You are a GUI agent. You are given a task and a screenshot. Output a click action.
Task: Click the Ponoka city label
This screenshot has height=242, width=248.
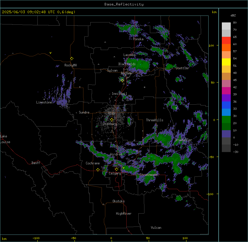138,39
